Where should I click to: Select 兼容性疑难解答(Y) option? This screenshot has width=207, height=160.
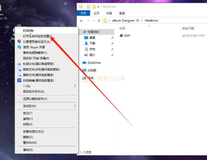pos(46,53)
